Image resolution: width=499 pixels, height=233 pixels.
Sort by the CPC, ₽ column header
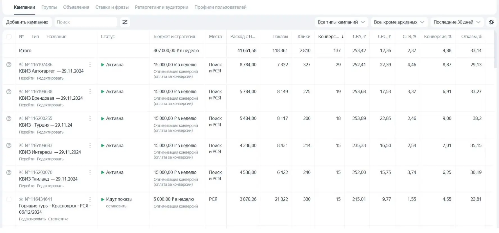tap(384, 37)
